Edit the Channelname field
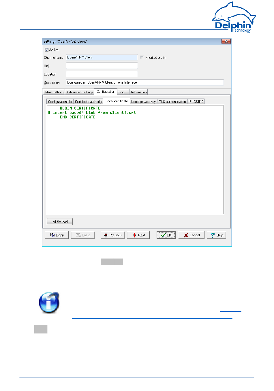This screenshot has width=274, height=391. pos(102,57)
